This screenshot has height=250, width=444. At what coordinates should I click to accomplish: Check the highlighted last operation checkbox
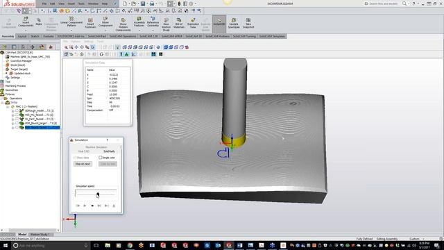click(x=17, y=128)
